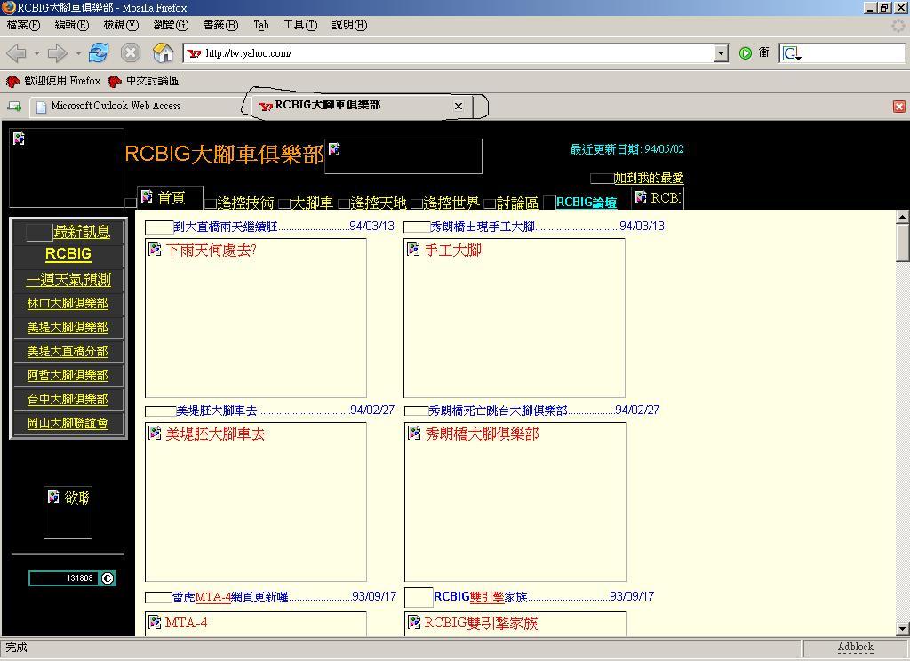
Task: Open the search engine selector dropdown
Action: click(792, 54)
